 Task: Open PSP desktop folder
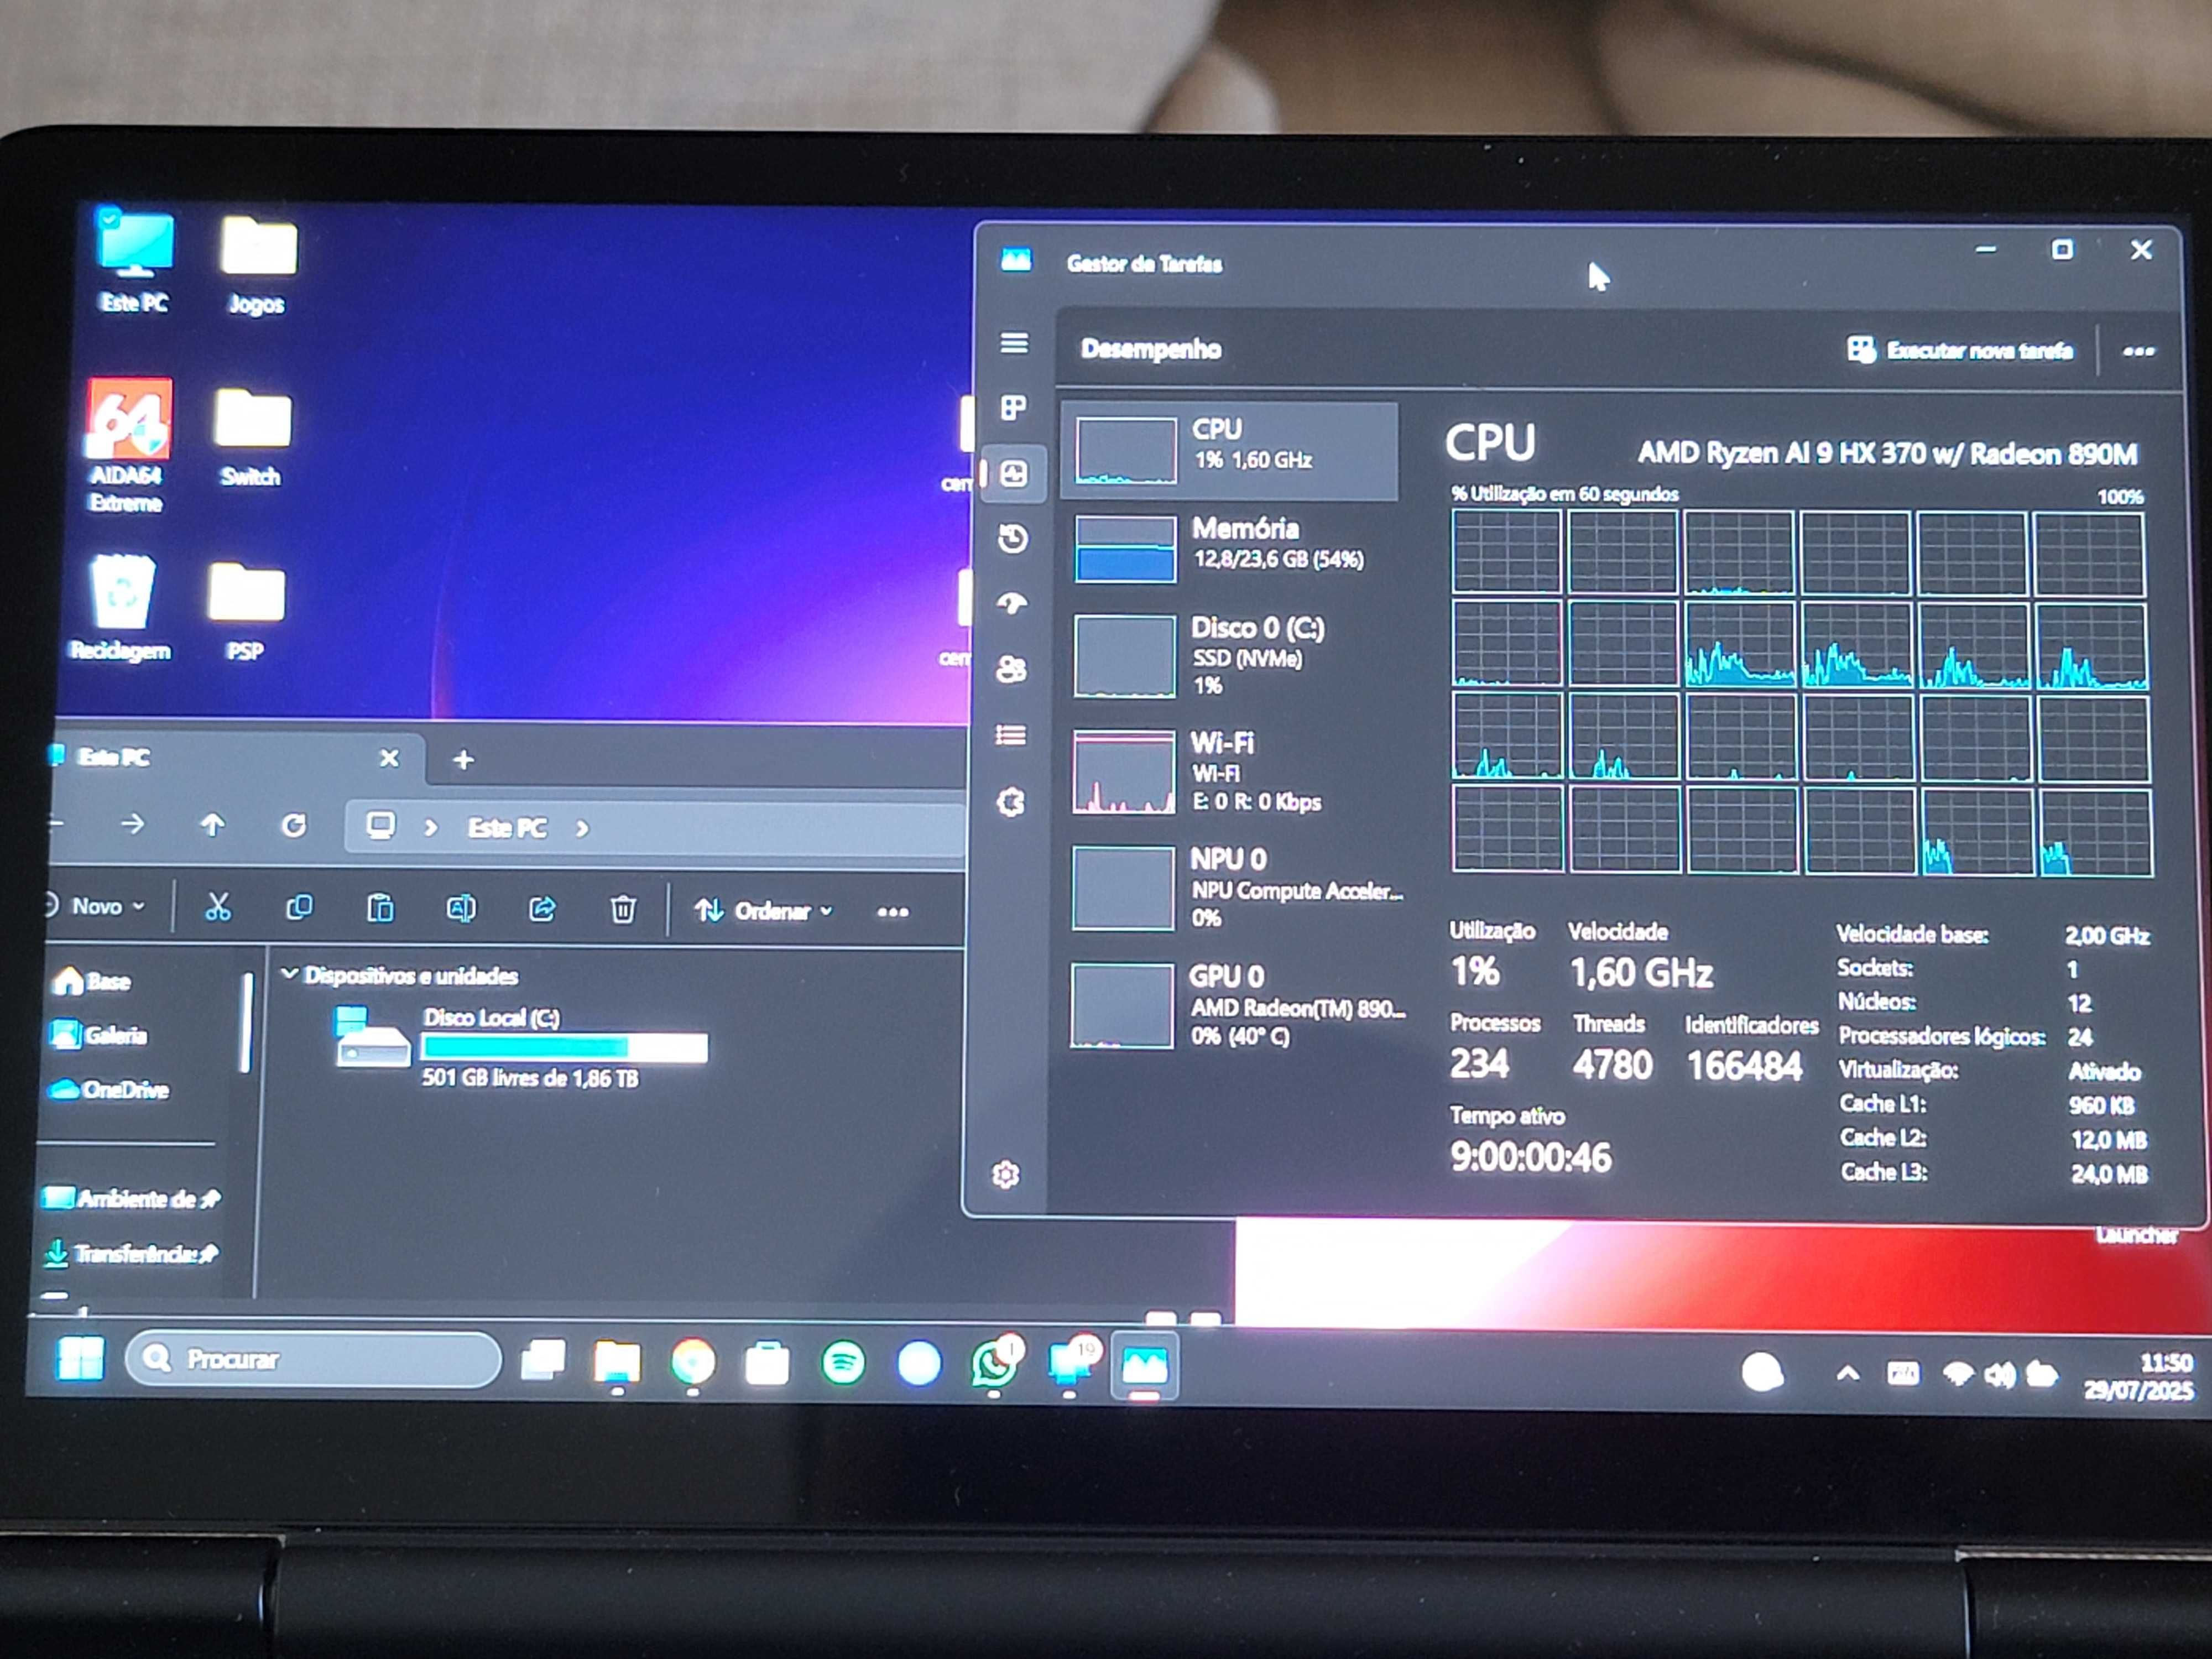[x=246, y=612]
